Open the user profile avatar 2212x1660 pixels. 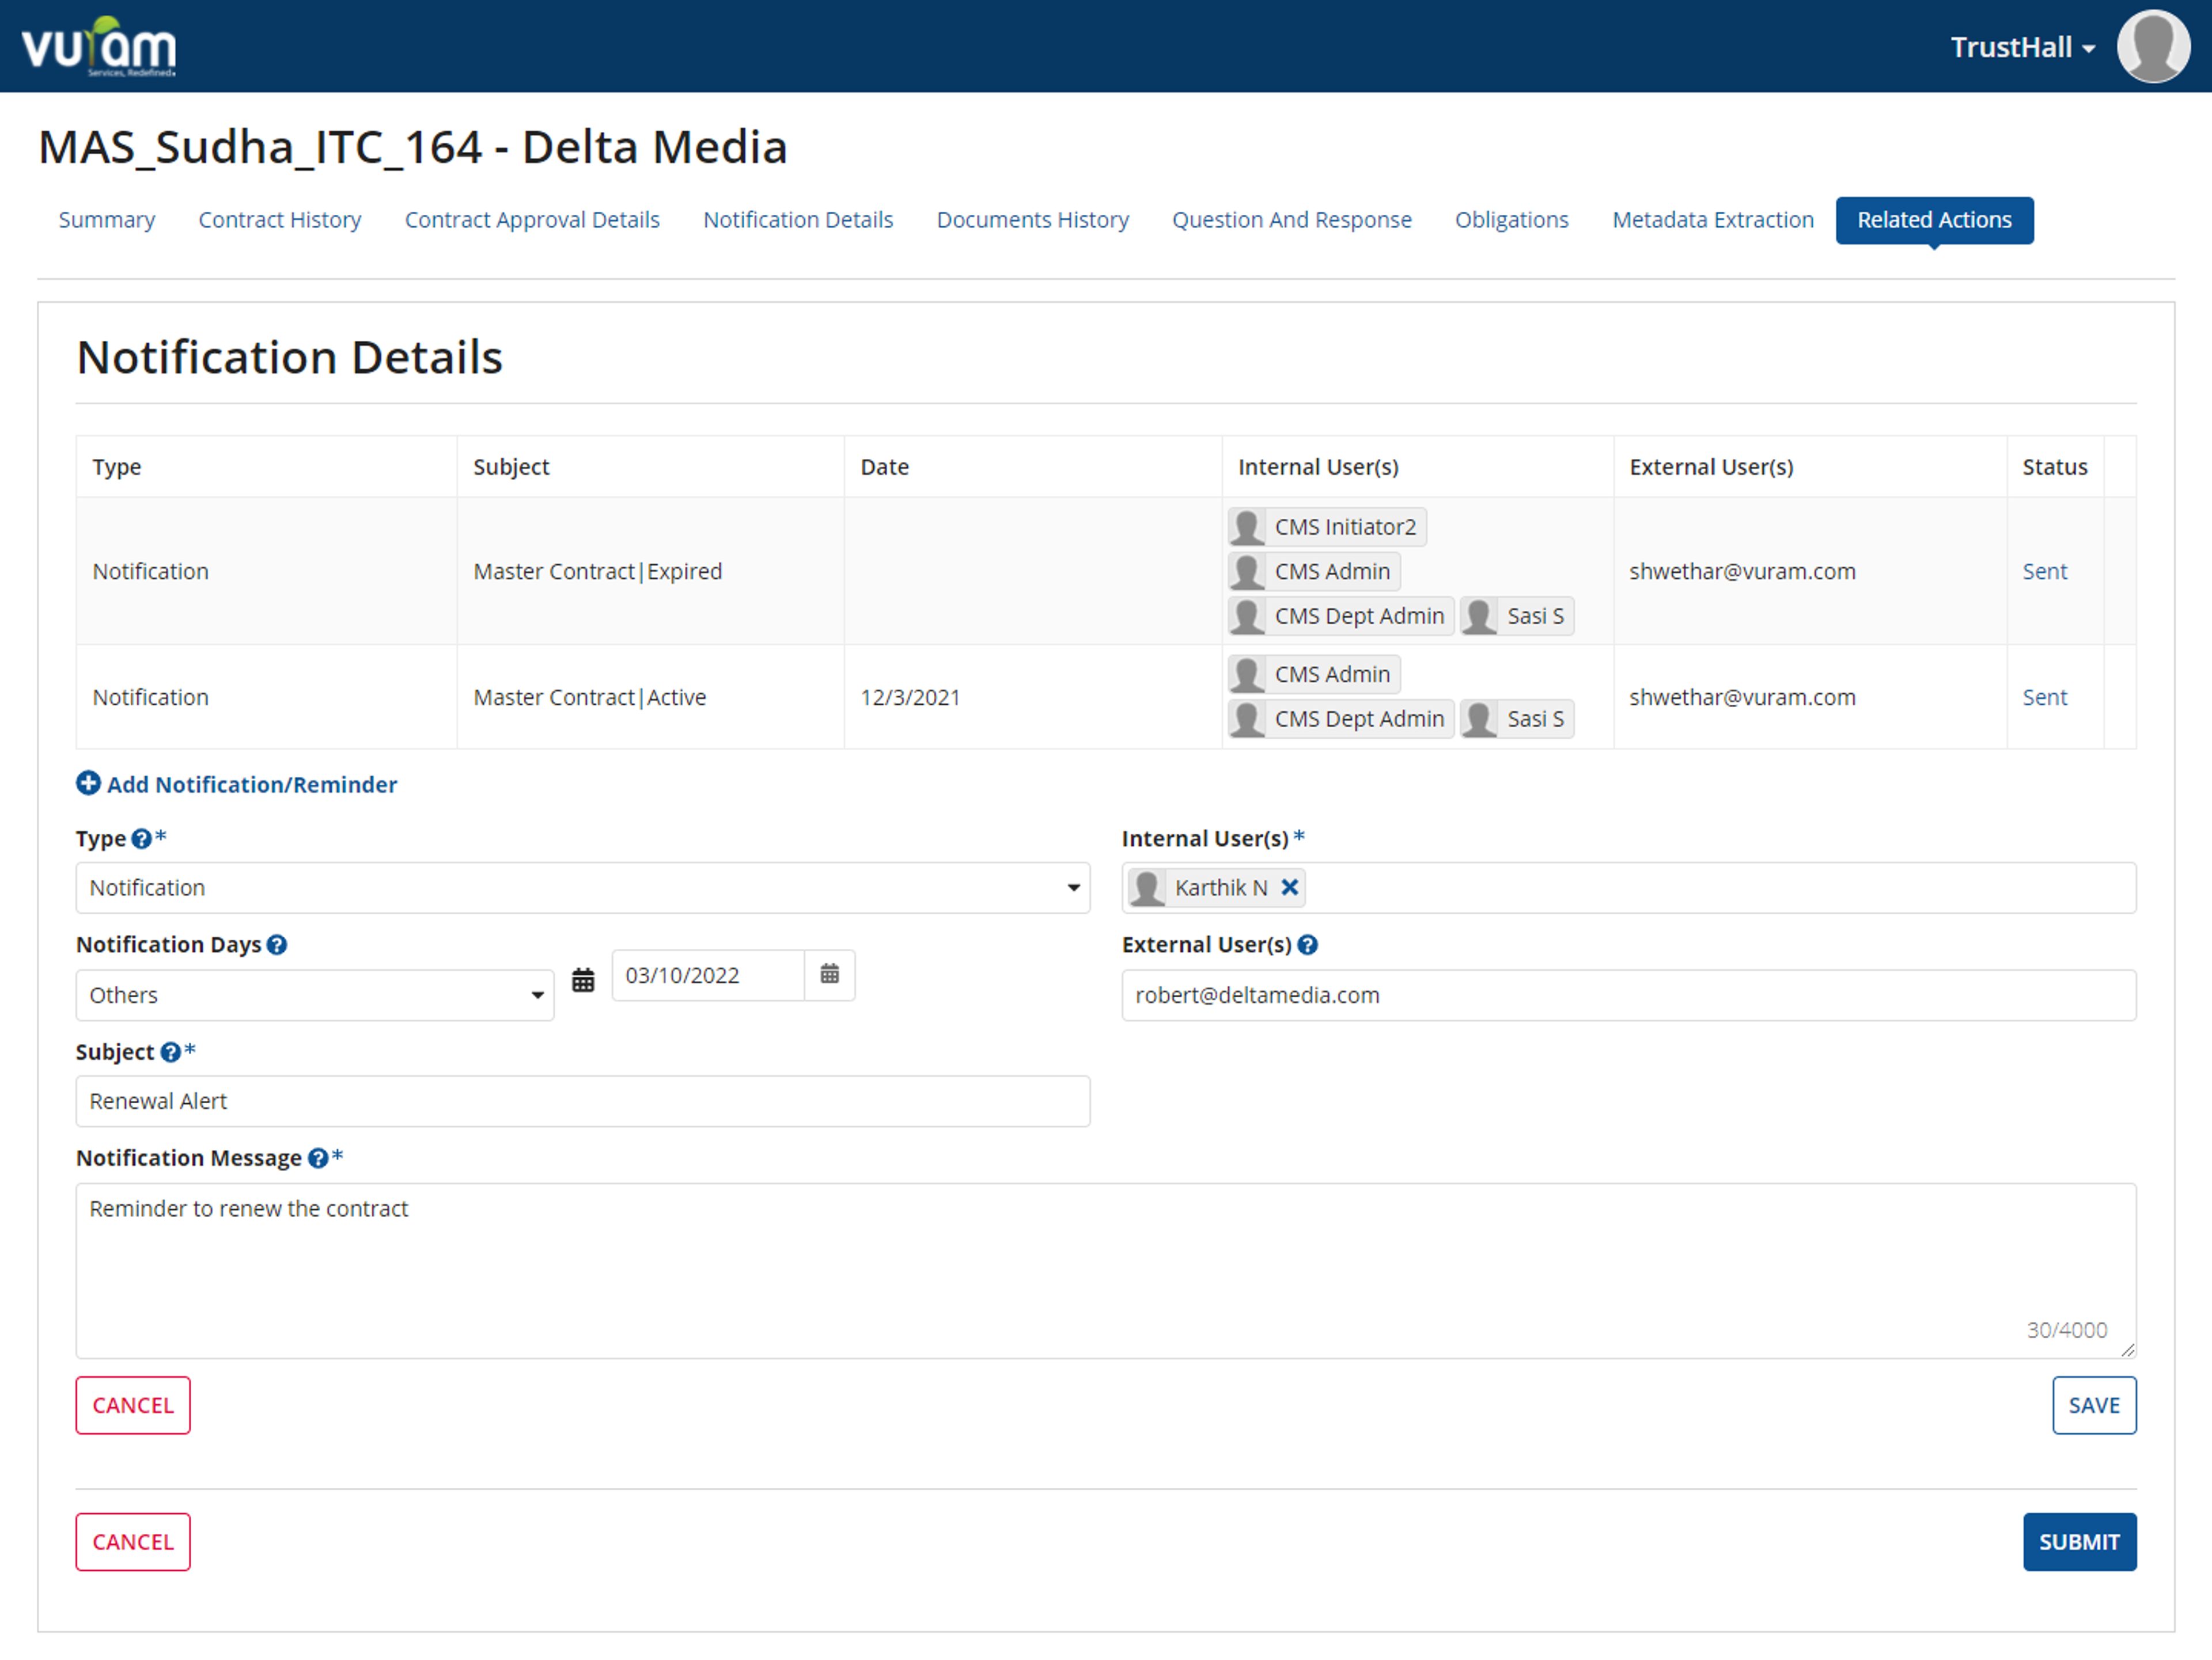point(2153,46)
